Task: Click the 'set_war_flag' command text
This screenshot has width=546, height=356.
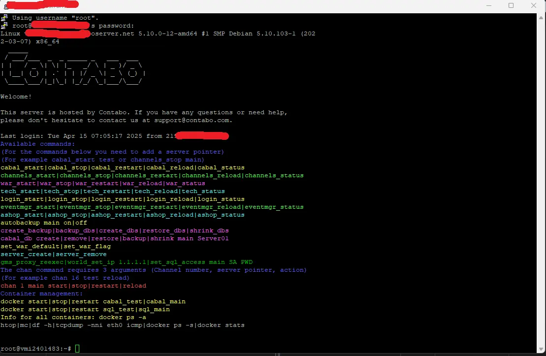Action: point(87,247)
